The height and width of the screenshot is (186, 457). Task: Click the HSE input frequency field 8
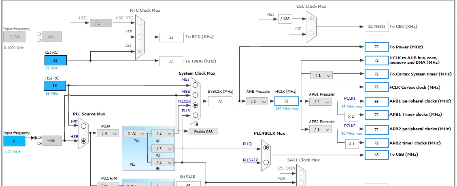click(14, 141)
